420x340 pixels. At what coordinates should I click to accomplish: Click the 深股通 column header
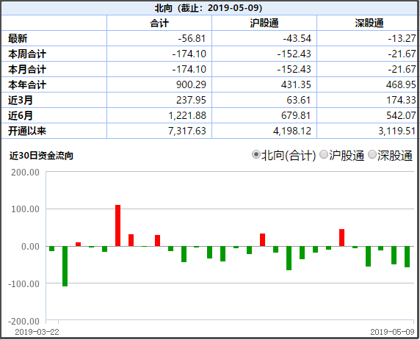tap(369, 23)
